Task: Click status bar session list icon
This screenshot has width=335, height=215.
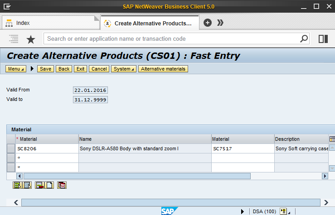Action: click(283, 211)
